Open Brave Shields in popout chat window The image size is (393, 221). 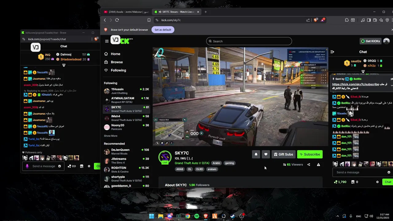[x=96, y=39]
